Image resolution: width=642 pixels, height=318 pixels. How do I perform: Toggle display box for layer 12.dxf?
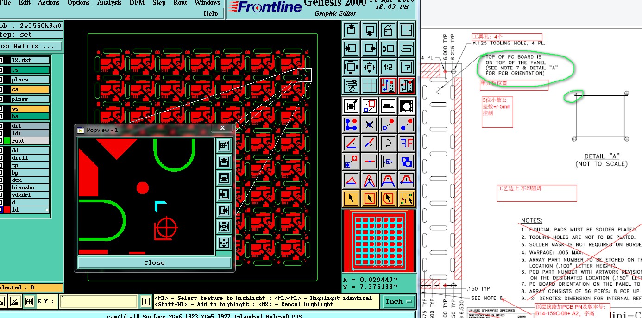click(1, 60)
